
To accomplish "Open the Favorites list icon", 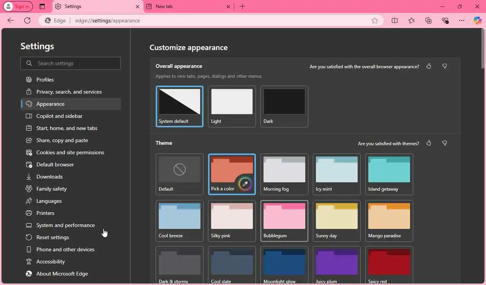I will [x=412, y=20].
